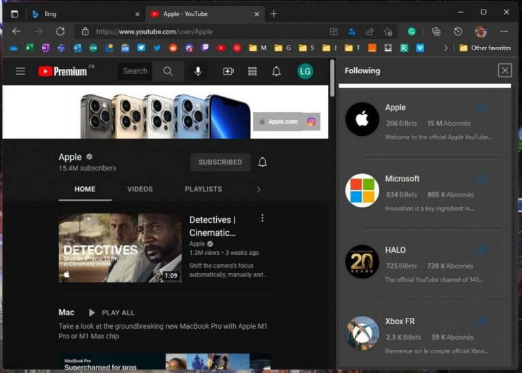Open the channel PLAYLISTS tab
Image resolution: width=522 pixels, height=373 pixels.
[x=203, y=190]
